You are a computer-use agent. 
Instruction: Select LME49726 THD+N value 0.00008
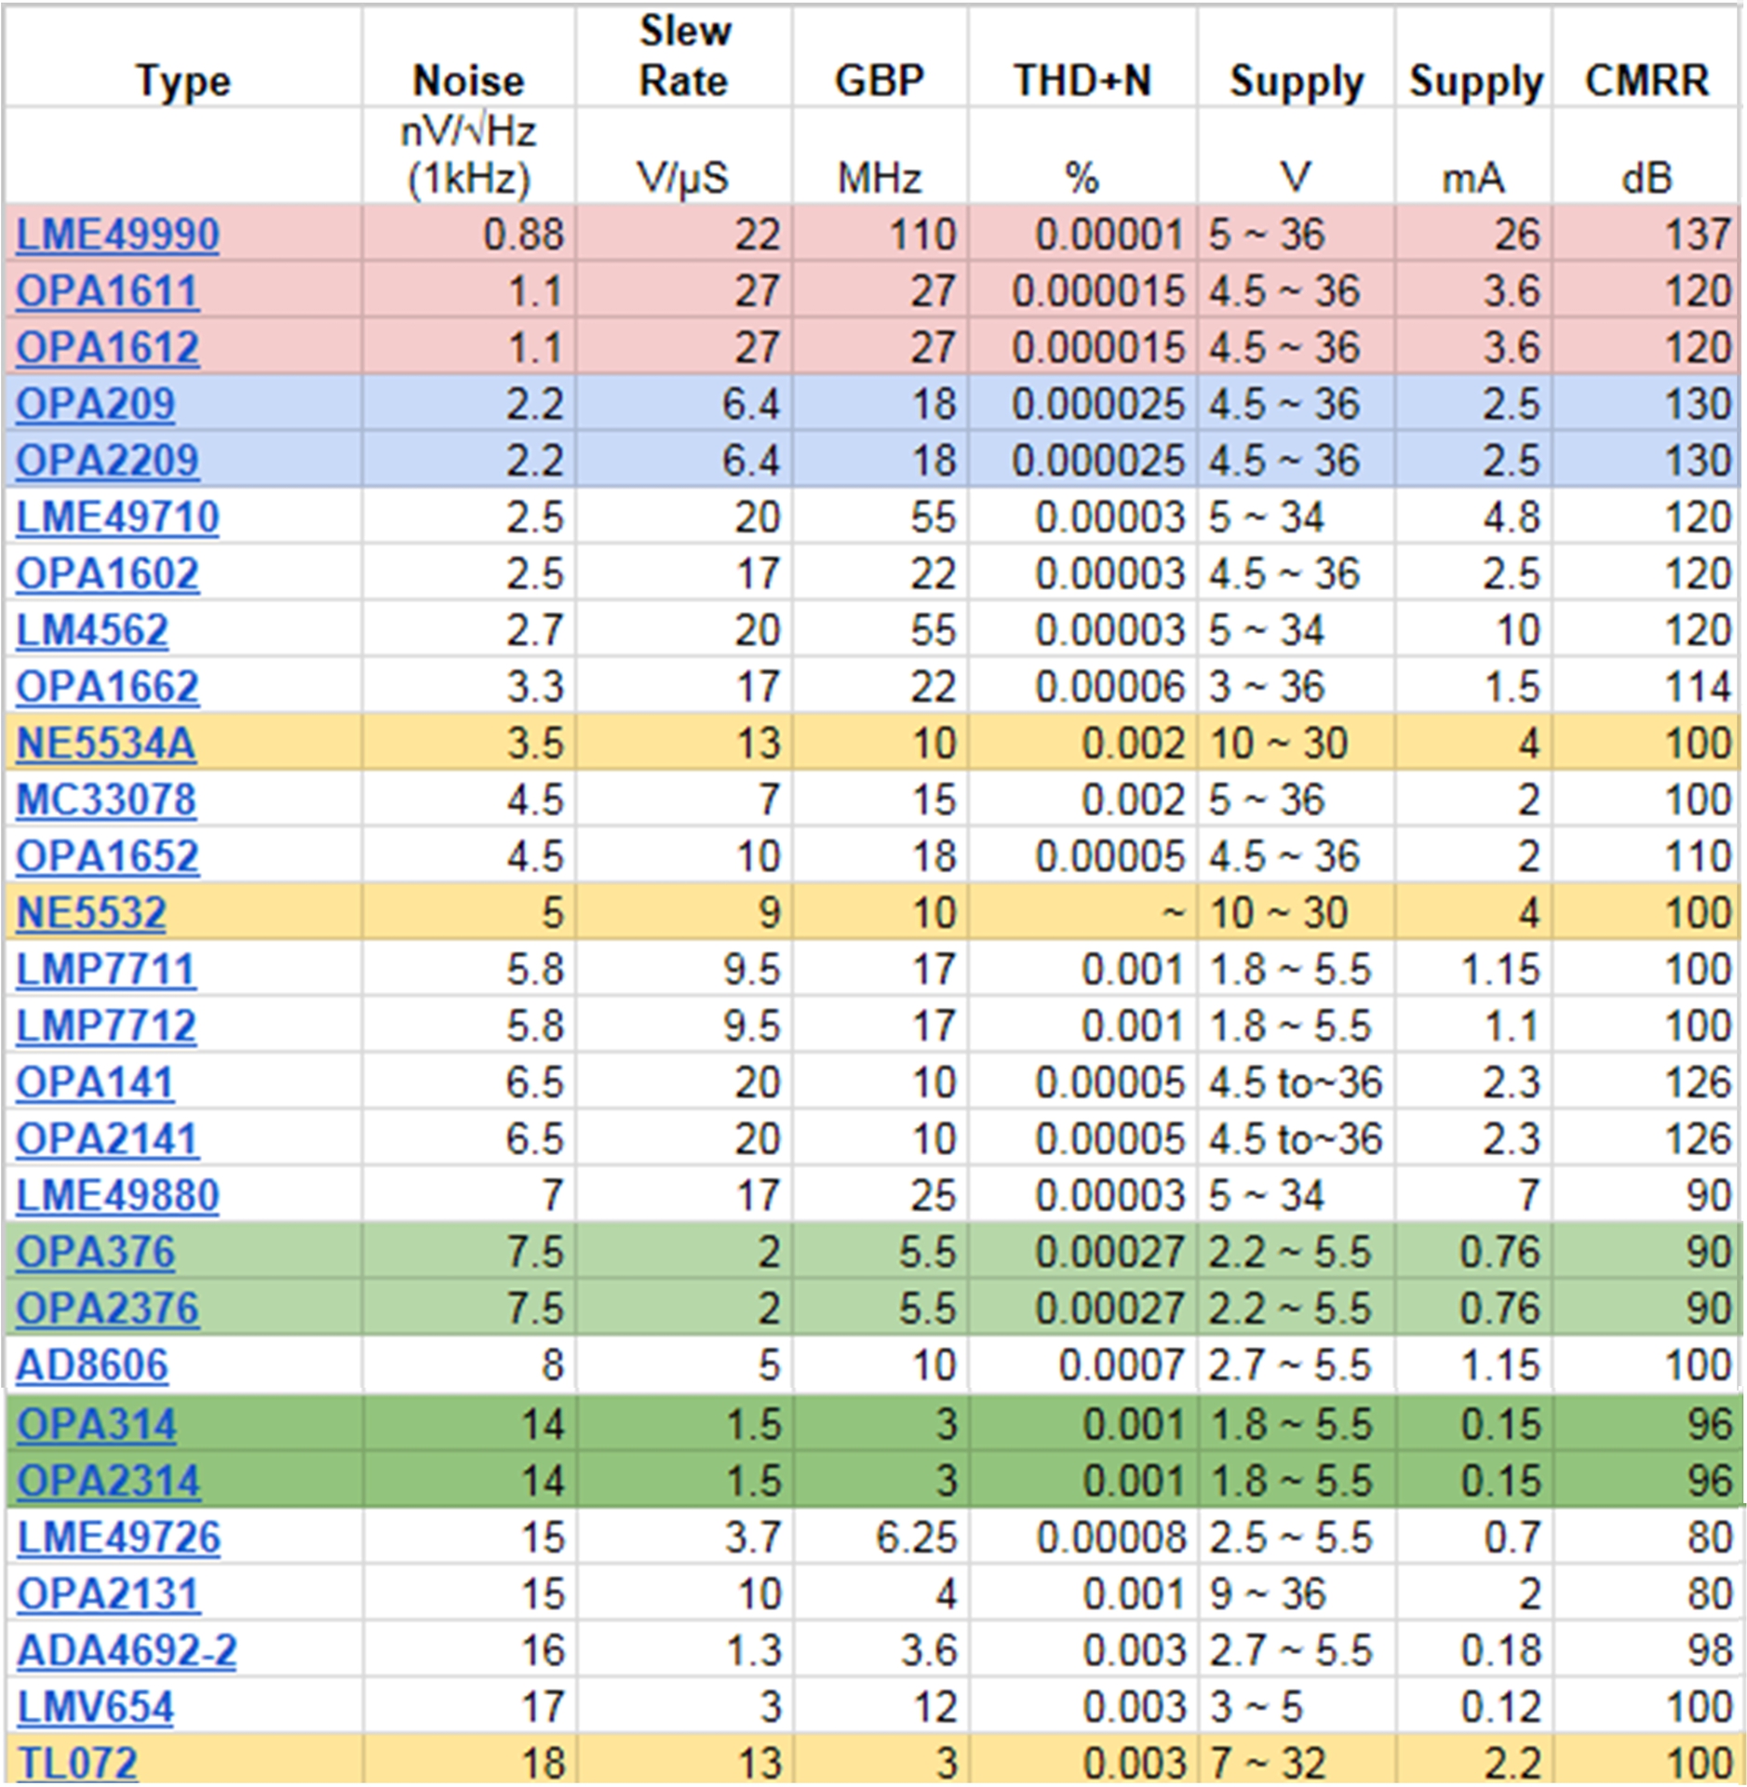click(x=1111, y=1538)
